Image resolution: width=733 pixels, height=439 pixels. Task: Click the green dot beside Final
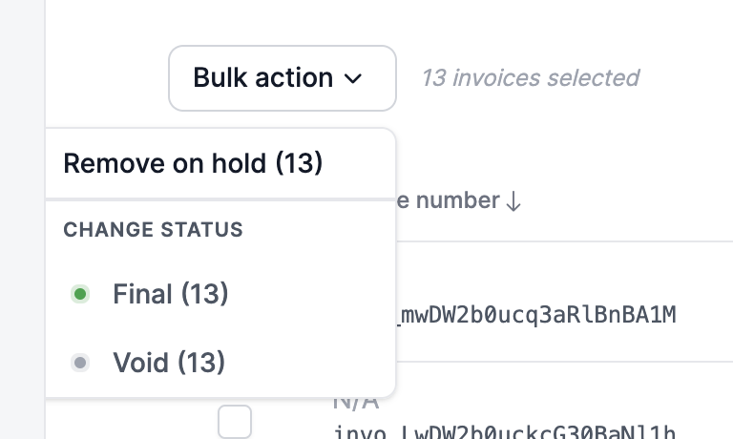81,294
